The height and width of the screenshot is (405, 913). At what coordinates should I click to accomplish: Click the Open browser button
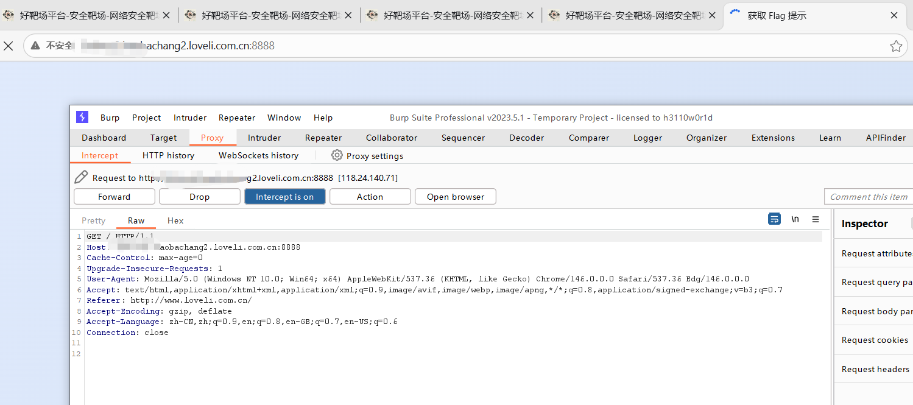click(456, 197)
